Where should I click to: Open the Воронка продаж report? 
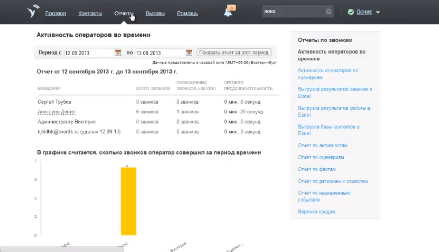pyautogui.click(x=316, y=212)
